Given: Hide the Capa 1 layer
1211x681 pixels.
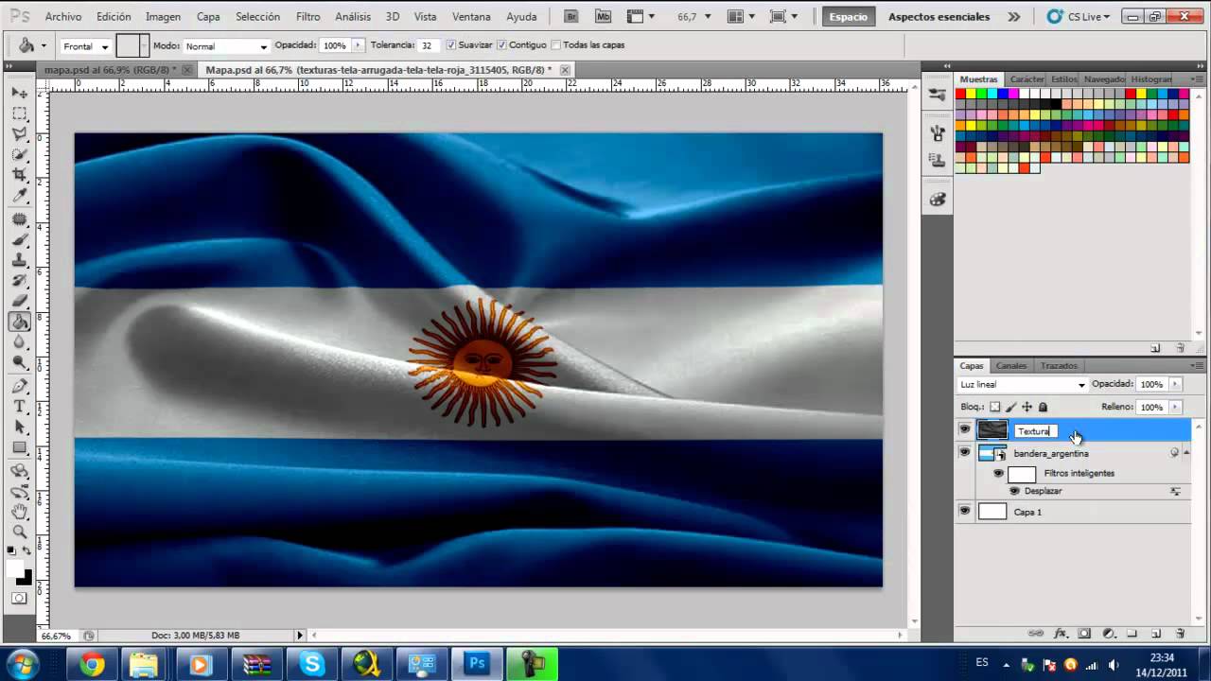Looking at the screenshot, I should tap(964, 512).
